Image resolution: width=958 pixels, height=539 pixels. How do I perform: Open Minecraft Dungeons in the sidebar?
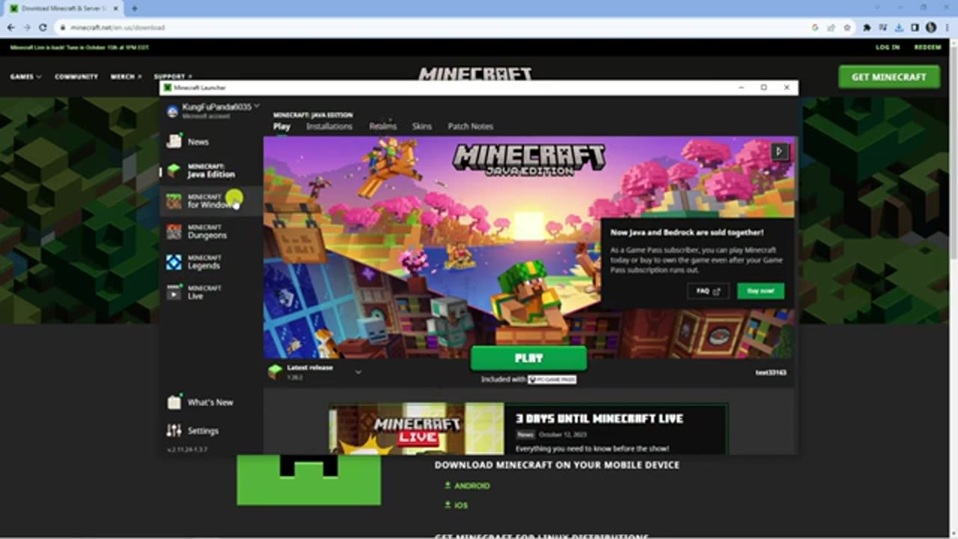click(x=210, y=231)
